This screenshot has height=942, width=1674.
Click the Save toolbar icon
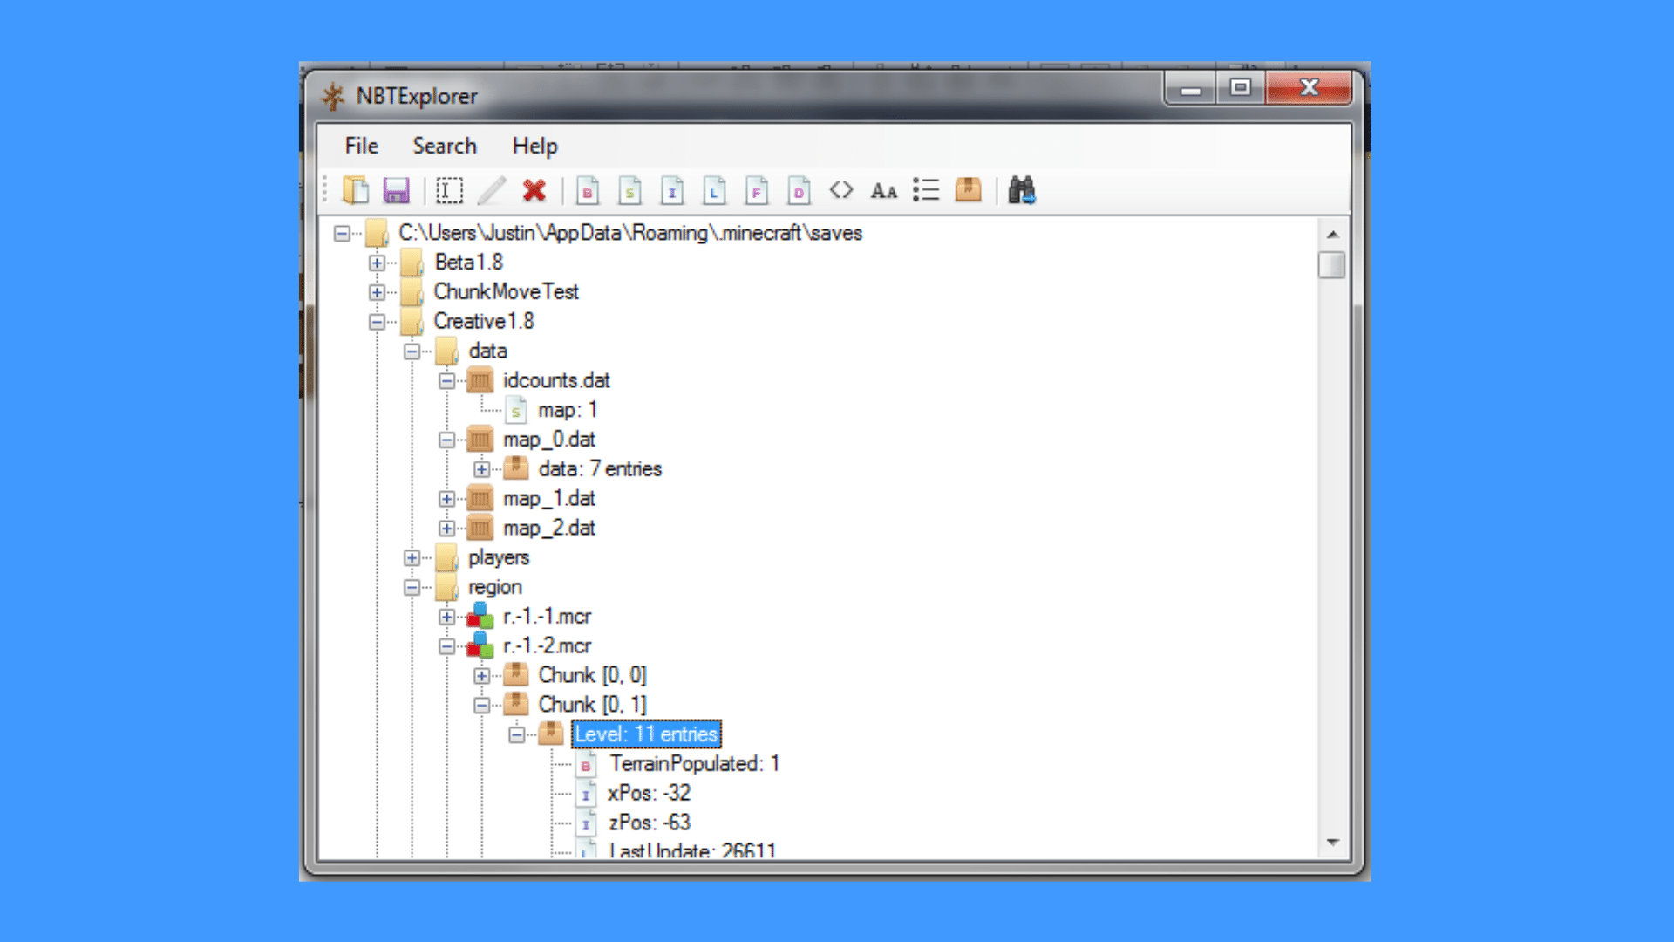397,190
